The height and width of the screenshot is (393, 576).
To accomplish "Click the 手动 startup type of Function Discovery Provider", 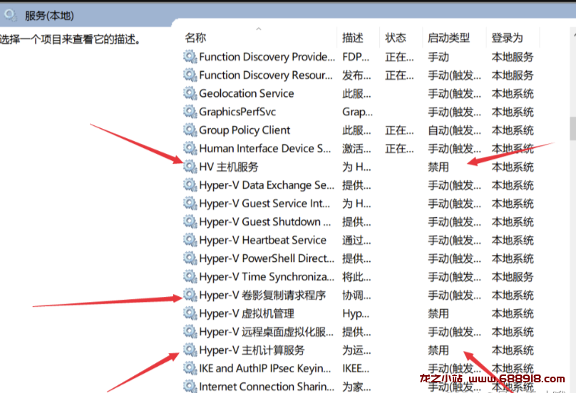I will click(438, 57).
